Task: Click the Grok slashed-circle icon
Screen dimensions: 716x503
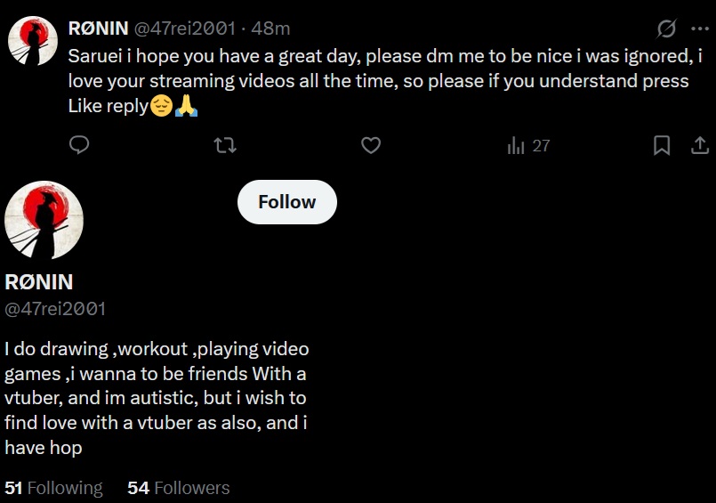Action: 666,29
